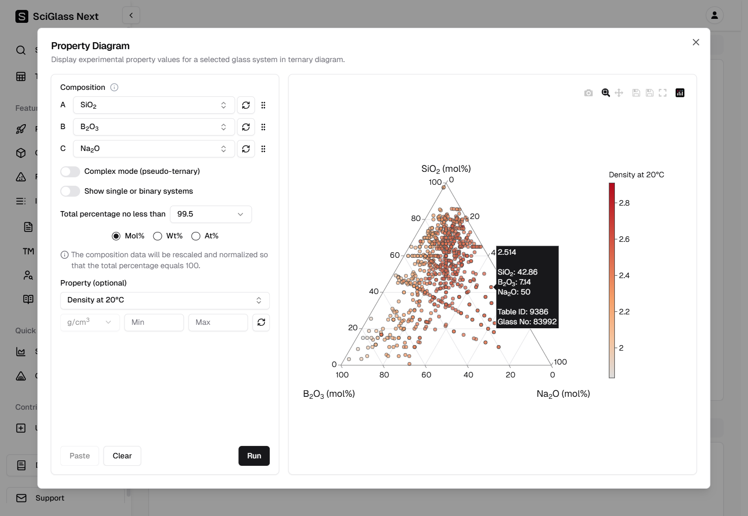
Task: Open the Total percentage 99.5 dropdown
Action: coord(211,214)
